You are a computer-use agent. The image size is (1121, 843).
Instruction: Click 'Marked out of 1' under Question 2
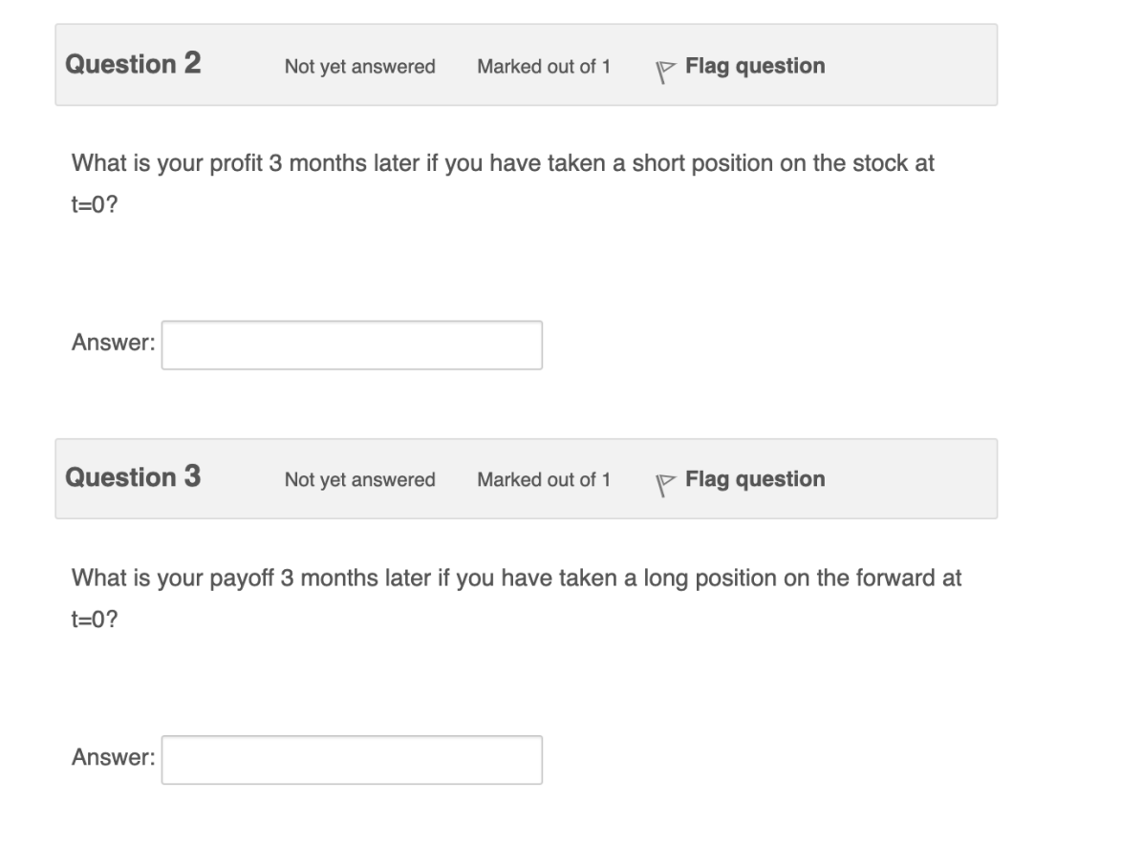pyautogui.click(x=542, y=67)
